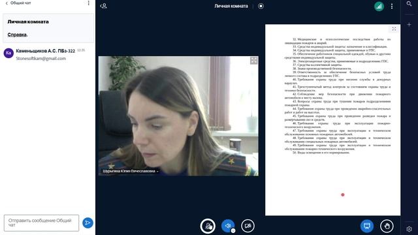The image size is (418, 235).
Task: Select the shared document page
Action: click(332, 120)
